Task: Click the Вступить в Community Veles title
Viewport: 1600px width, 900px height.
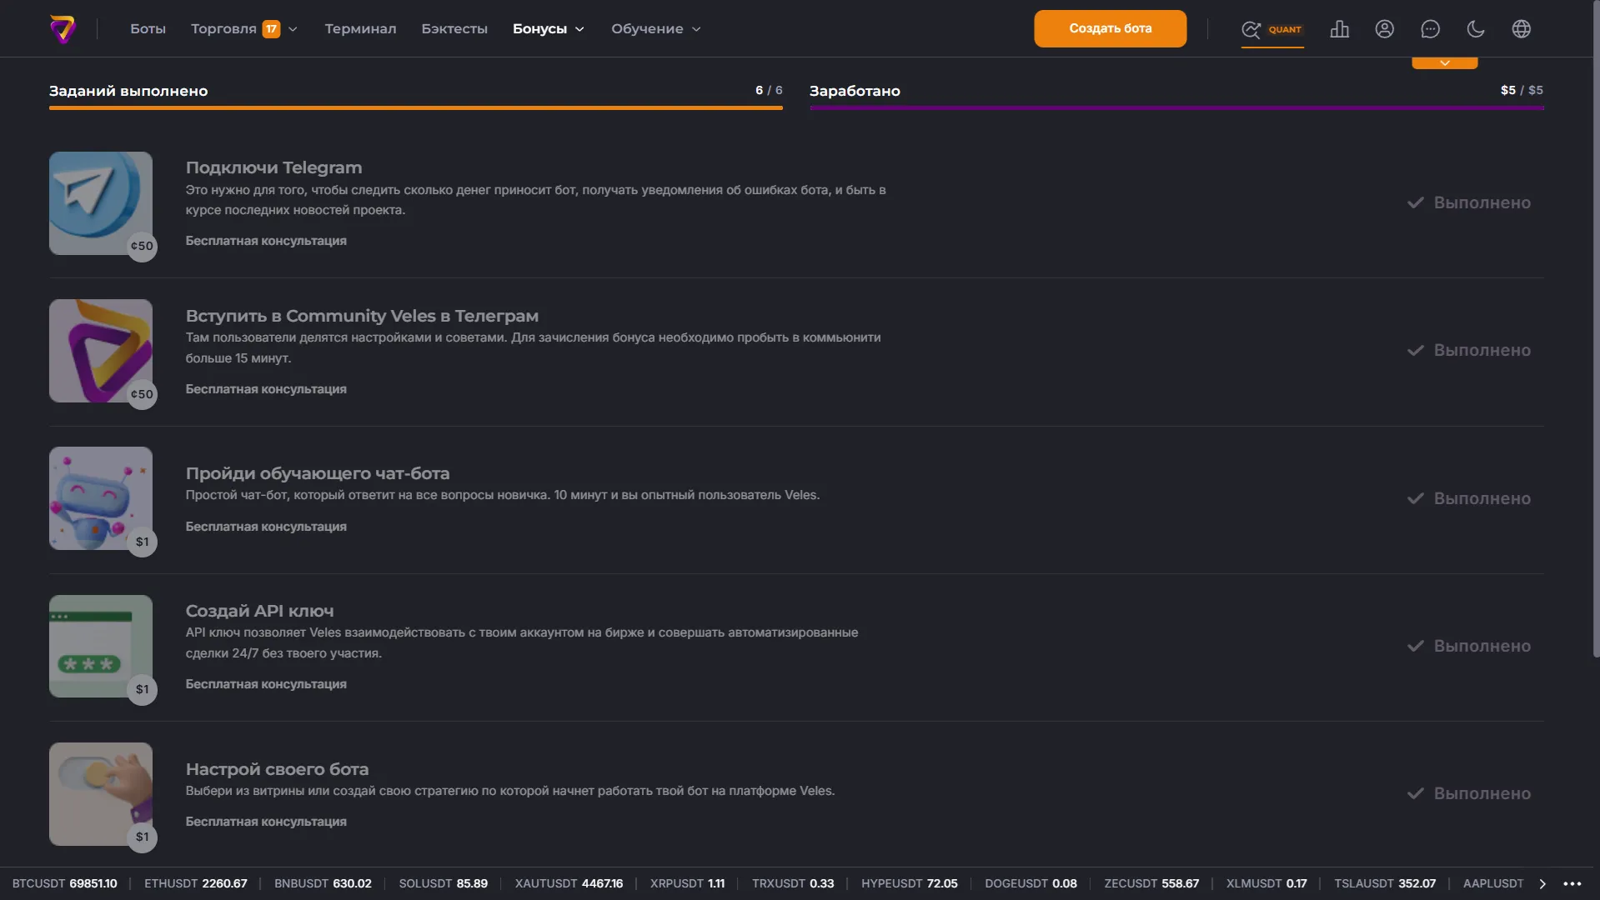Action: [x=362, y=316]
